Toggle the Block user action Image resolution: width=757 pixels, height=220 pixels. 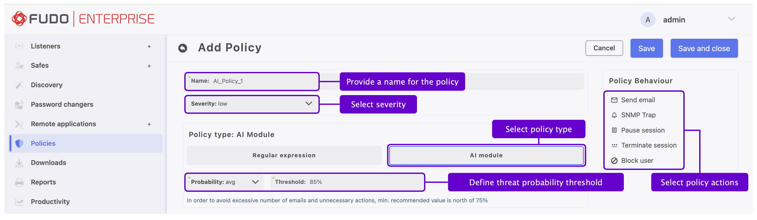coord(637,161)
